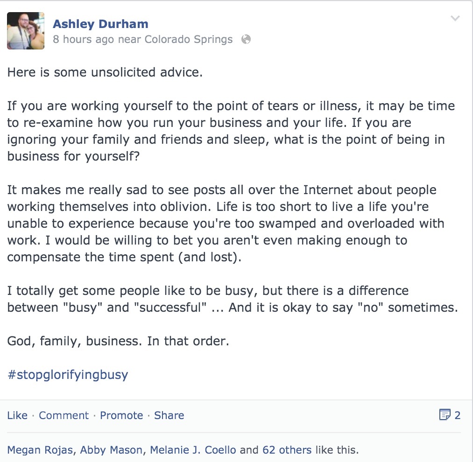The height and width of the screenshot is (462, 473).
Task: Show the 62 others who liked
Action: (x=286, y=450)
